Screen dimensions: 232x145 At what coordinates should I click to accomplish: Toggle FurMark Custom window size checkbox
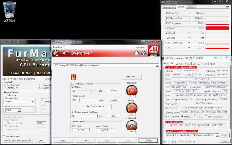click(x=42, y=101)
